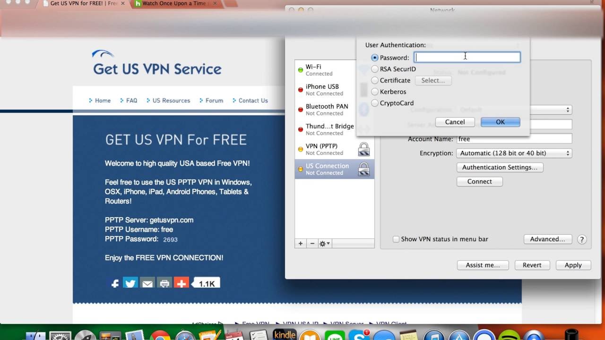Screen dimensions: 605x340
Task: Click the Account Name field containing free
Action: click(x=514, y=139)
